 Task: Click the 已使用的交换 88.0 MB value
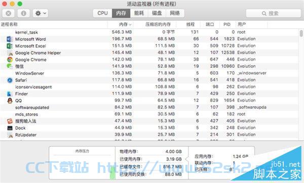tap(173, 174)
